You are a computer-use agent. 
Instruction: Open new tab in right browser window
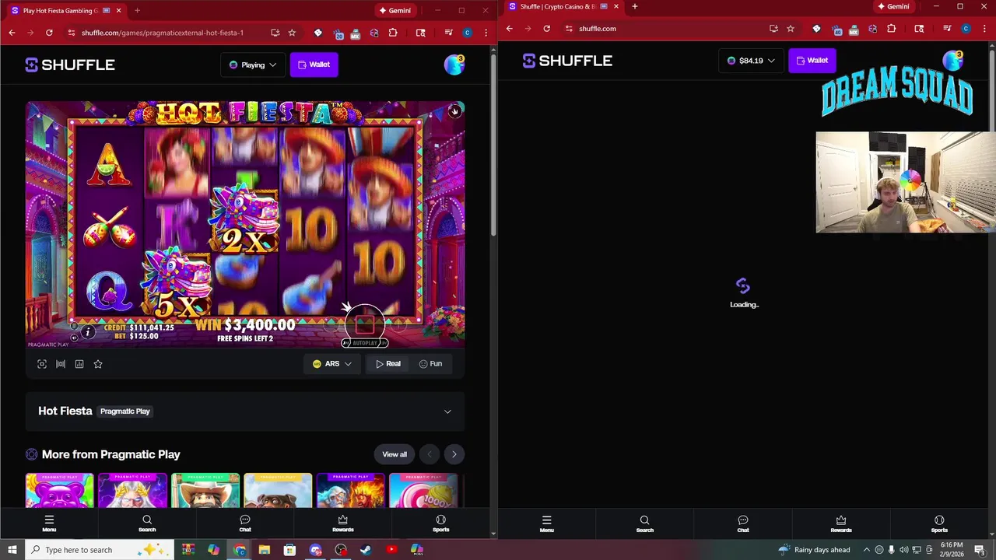635,6
